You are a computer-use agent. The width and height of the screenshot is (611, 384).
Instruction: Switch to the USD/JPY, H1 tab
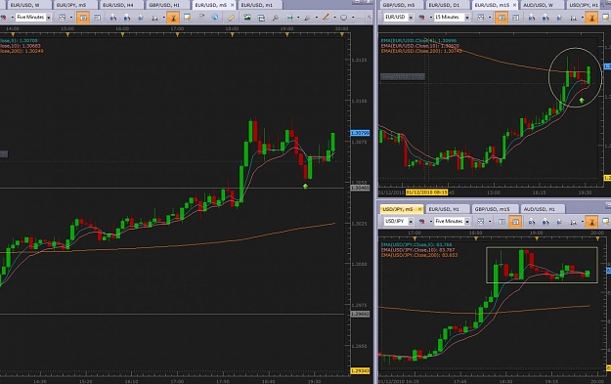tap(584, 5)
